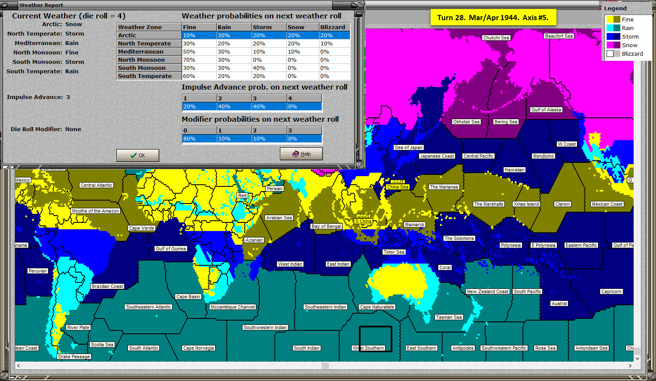
Task: Click the Blizzard column header in table
Action: coord(334,27)
